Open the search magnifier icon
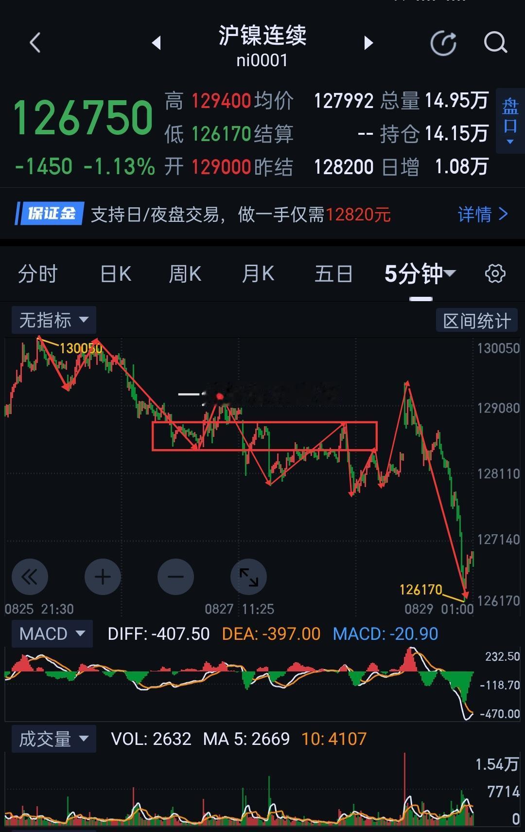 click(495, 43)
